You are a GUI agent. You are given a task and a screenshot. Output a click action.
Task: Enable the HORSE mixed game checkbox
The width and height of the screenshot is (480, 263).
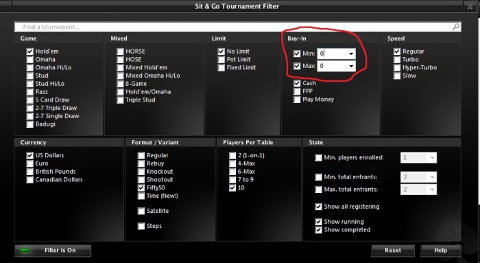[x=120, y=52]
